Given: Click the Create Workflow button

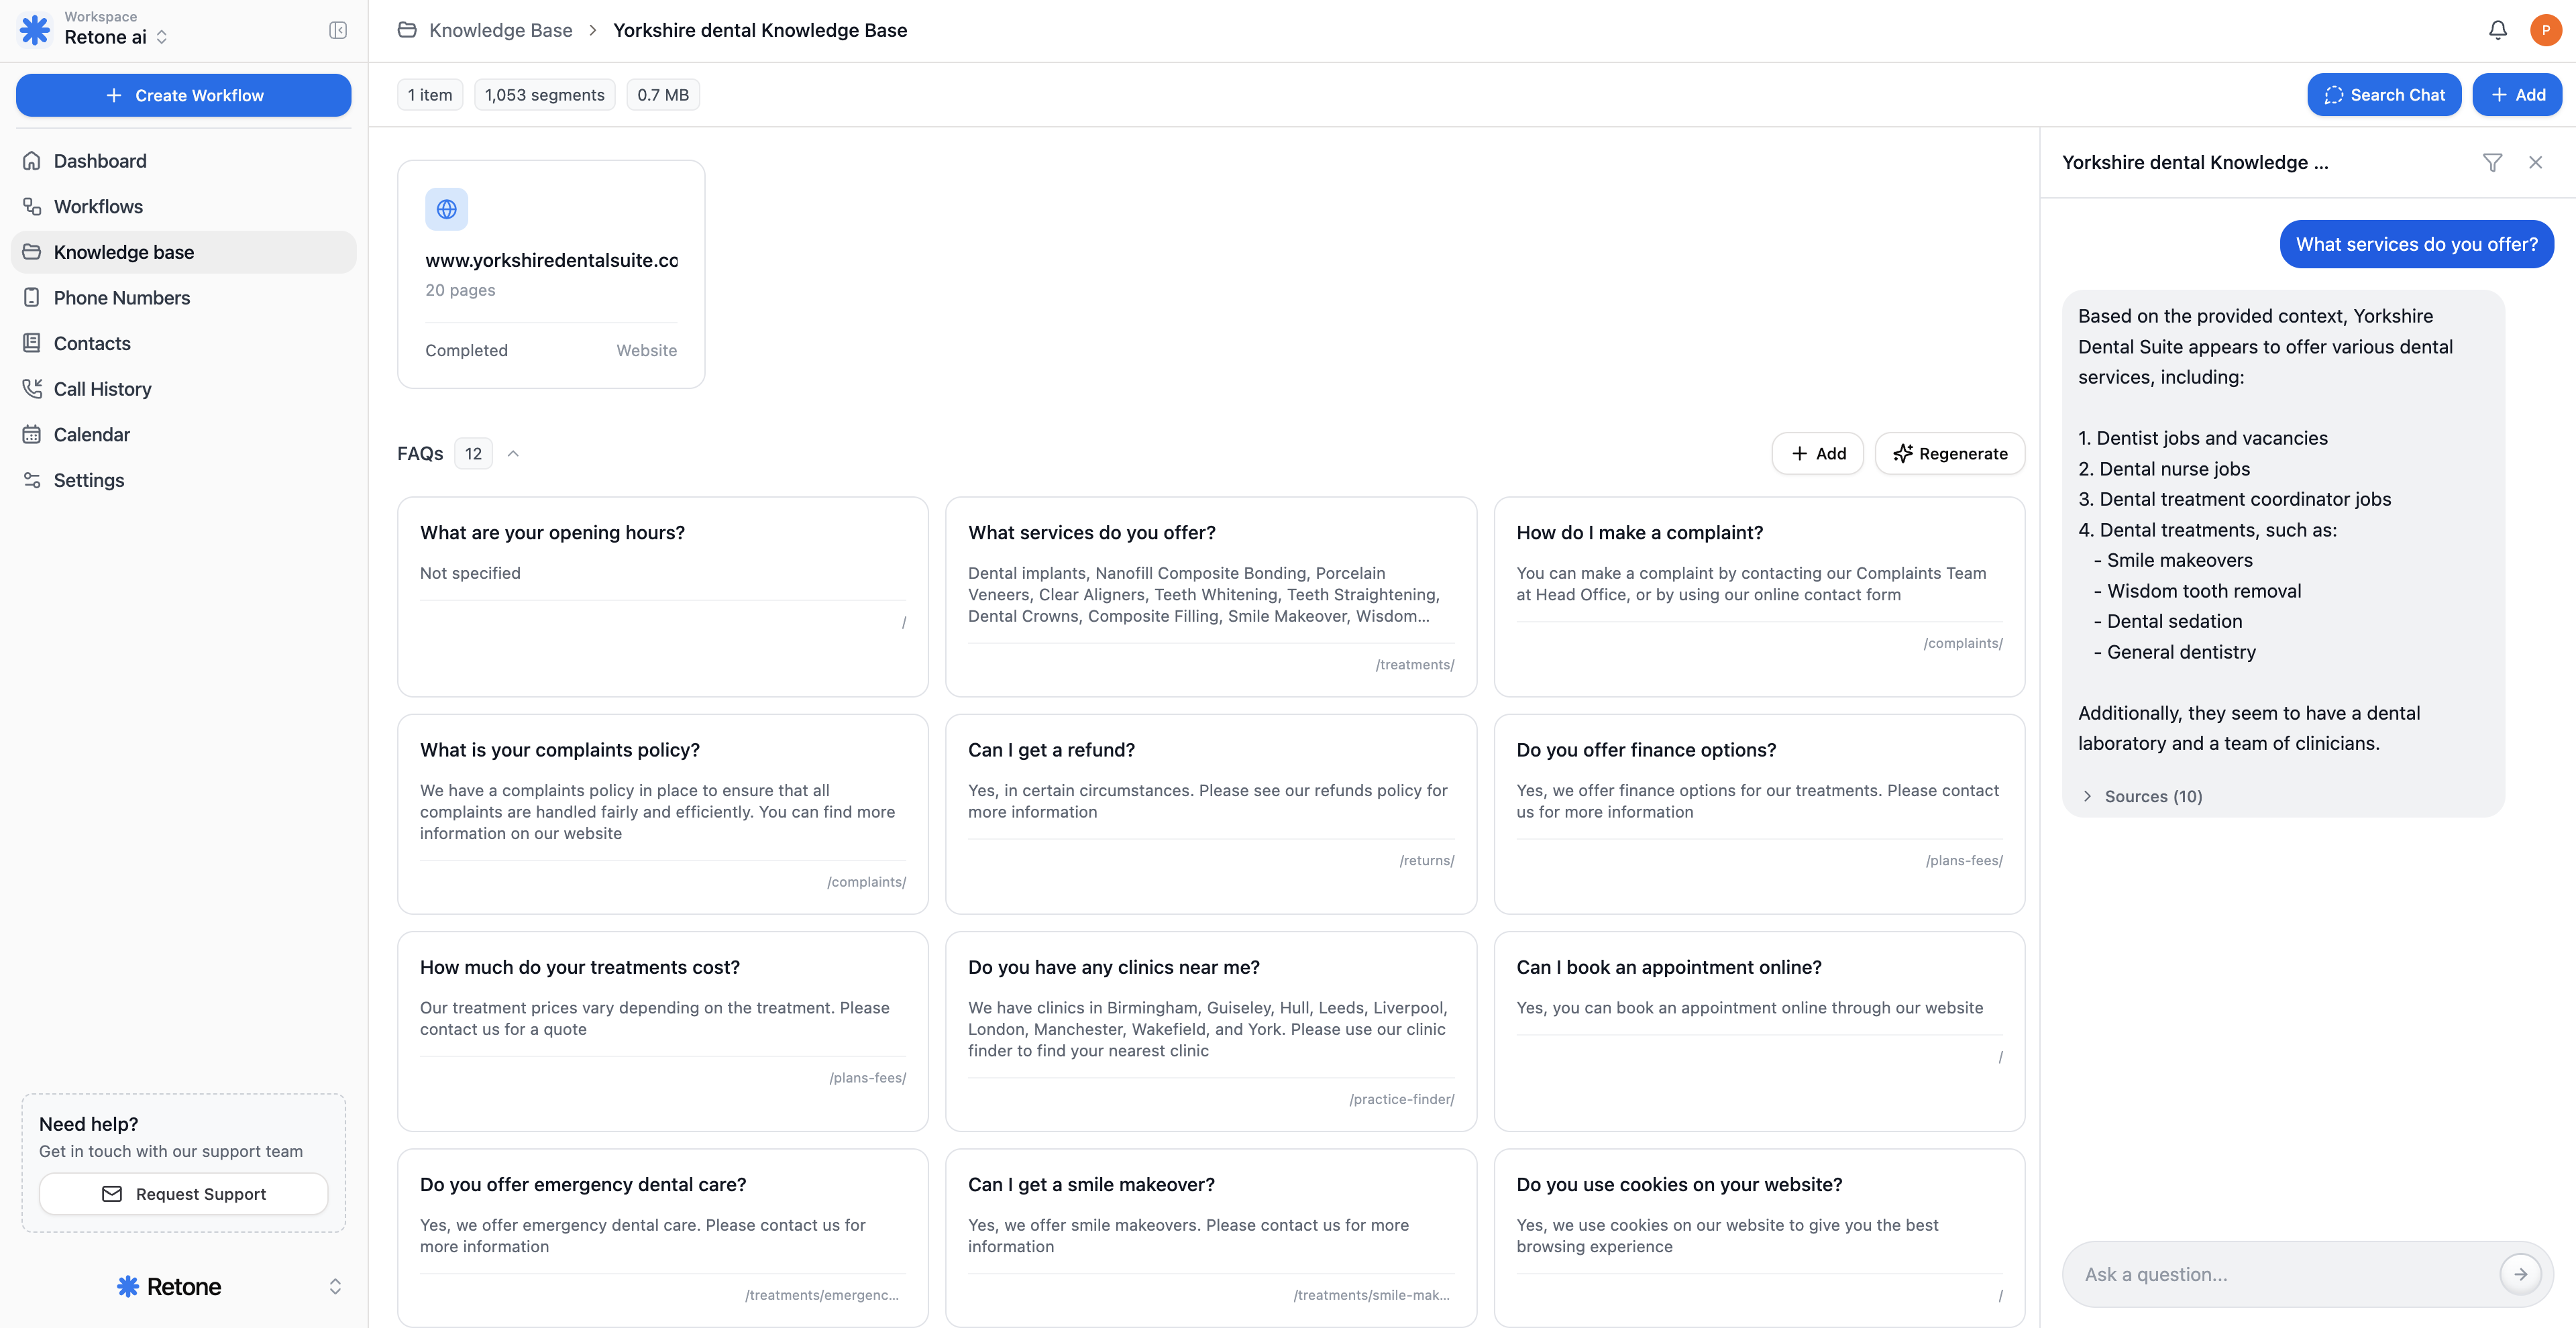Looking at the screenshot, I should click(183, 95).
